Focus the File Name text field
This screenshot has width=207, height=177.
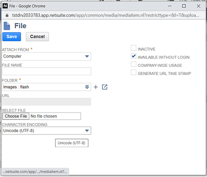47,71
